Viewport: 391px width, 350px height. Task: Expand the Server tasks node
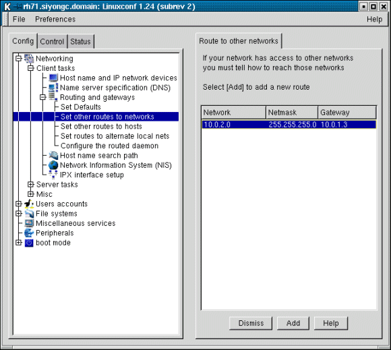30,184
